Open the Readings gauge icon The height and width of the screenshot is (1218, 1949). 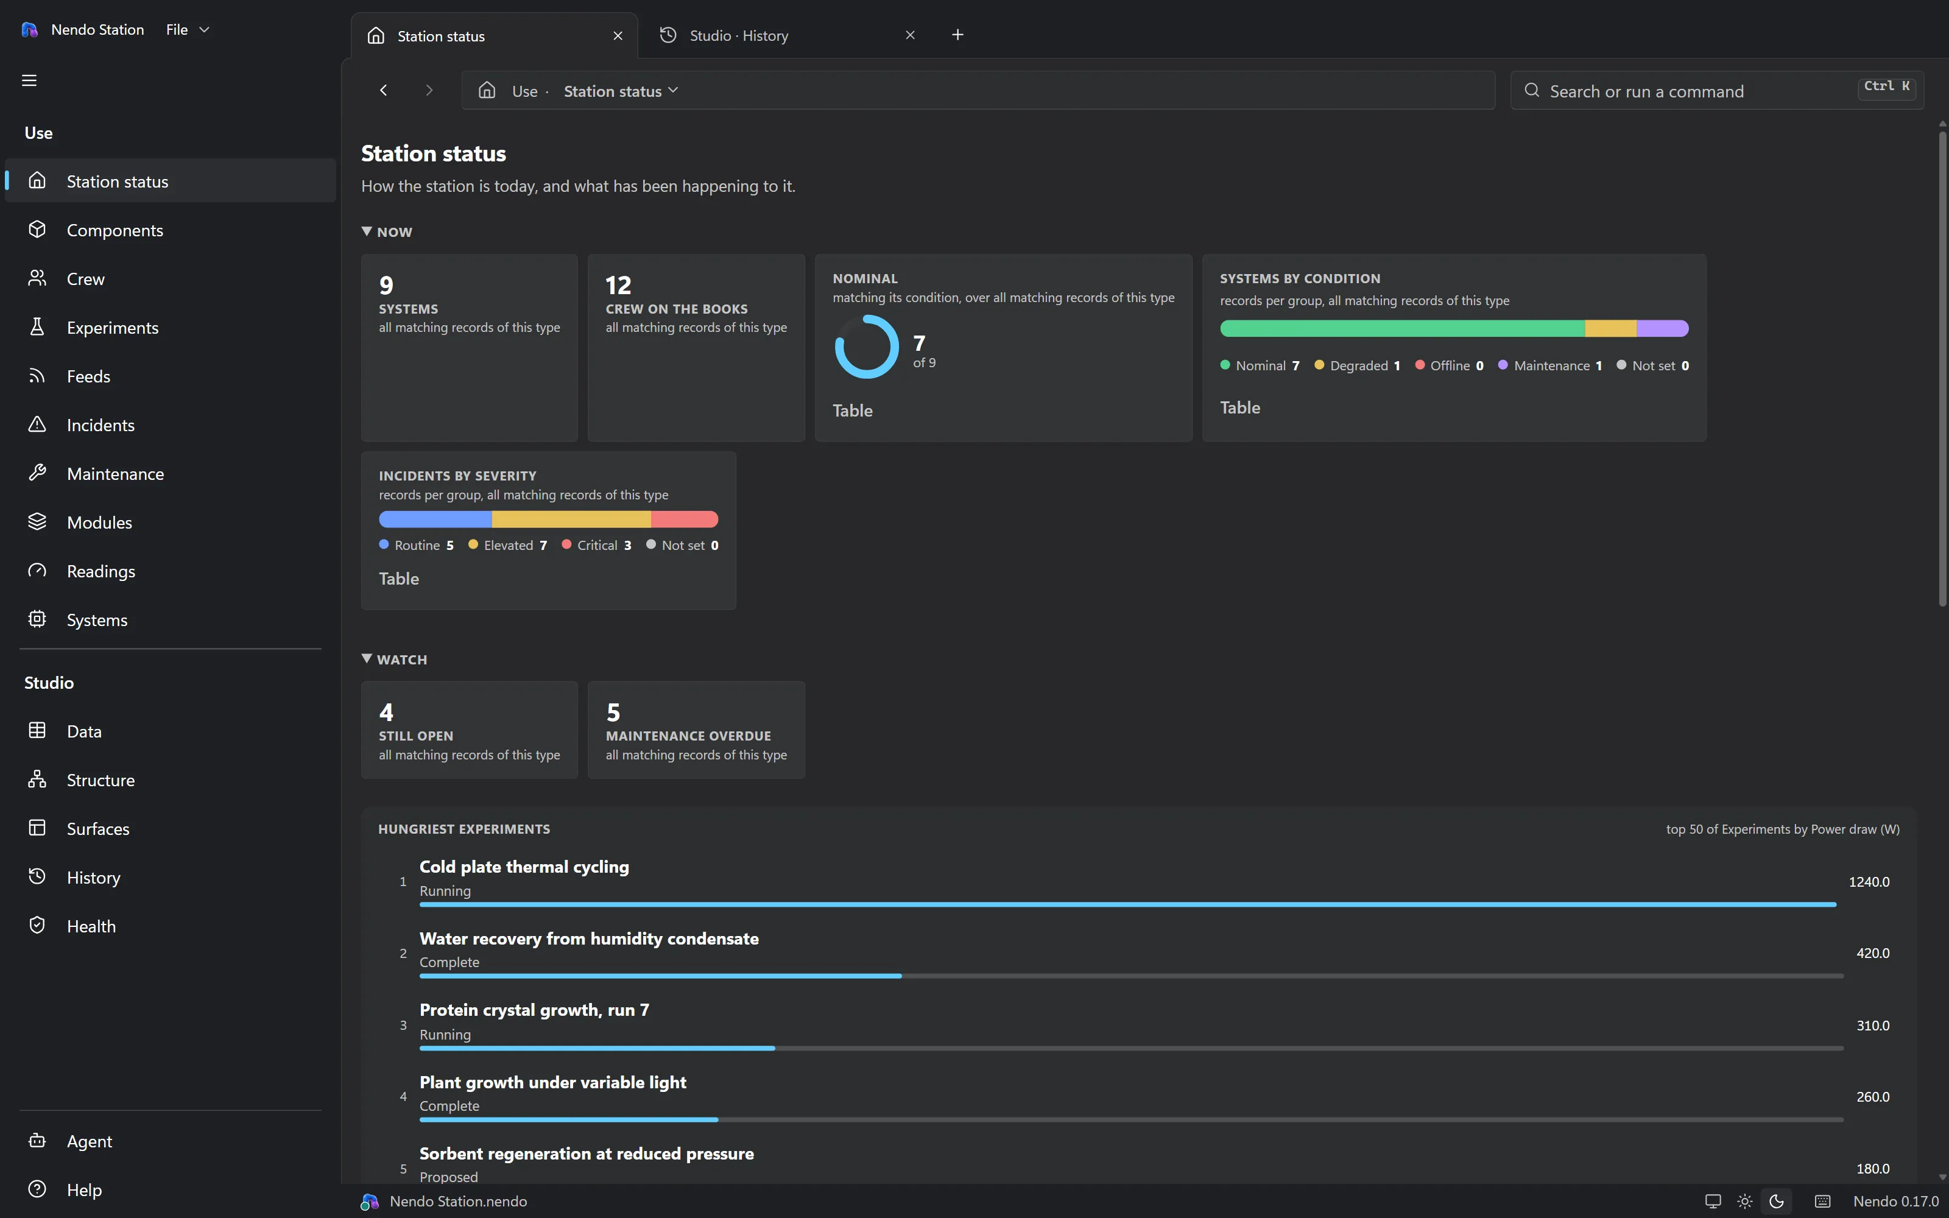click(x=37, y=571)
